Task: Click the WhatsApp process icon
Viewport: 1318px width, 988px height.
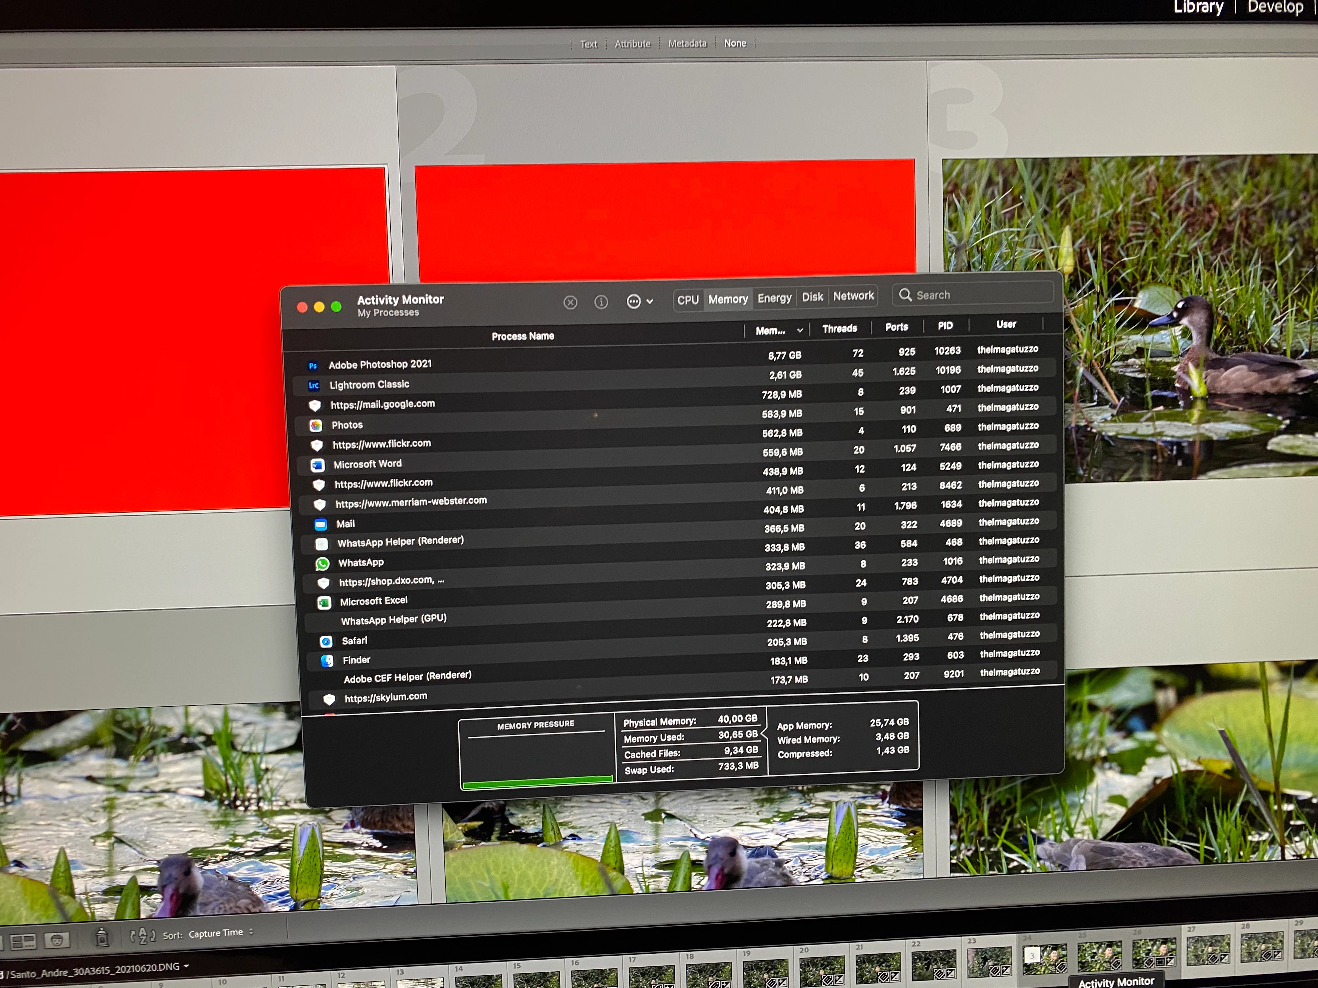Action: [322, 563]
